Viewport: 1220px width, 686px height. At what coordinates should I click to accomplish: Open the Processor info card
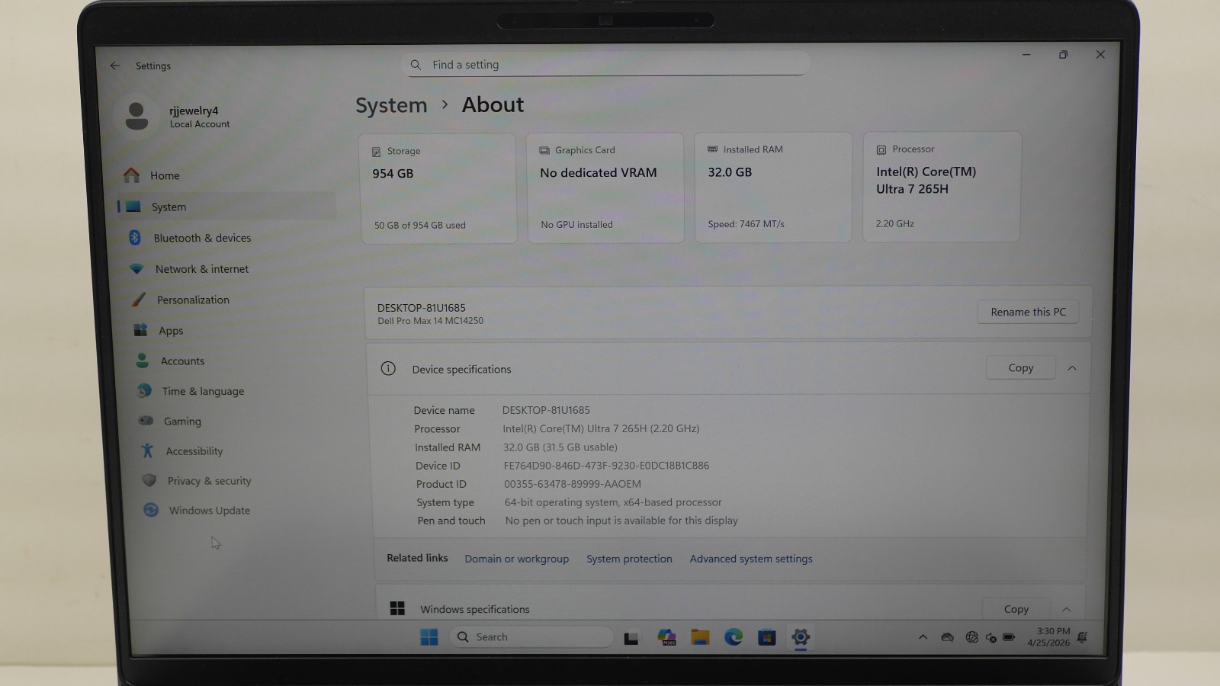pyautogui.click(x=942, y=187)
